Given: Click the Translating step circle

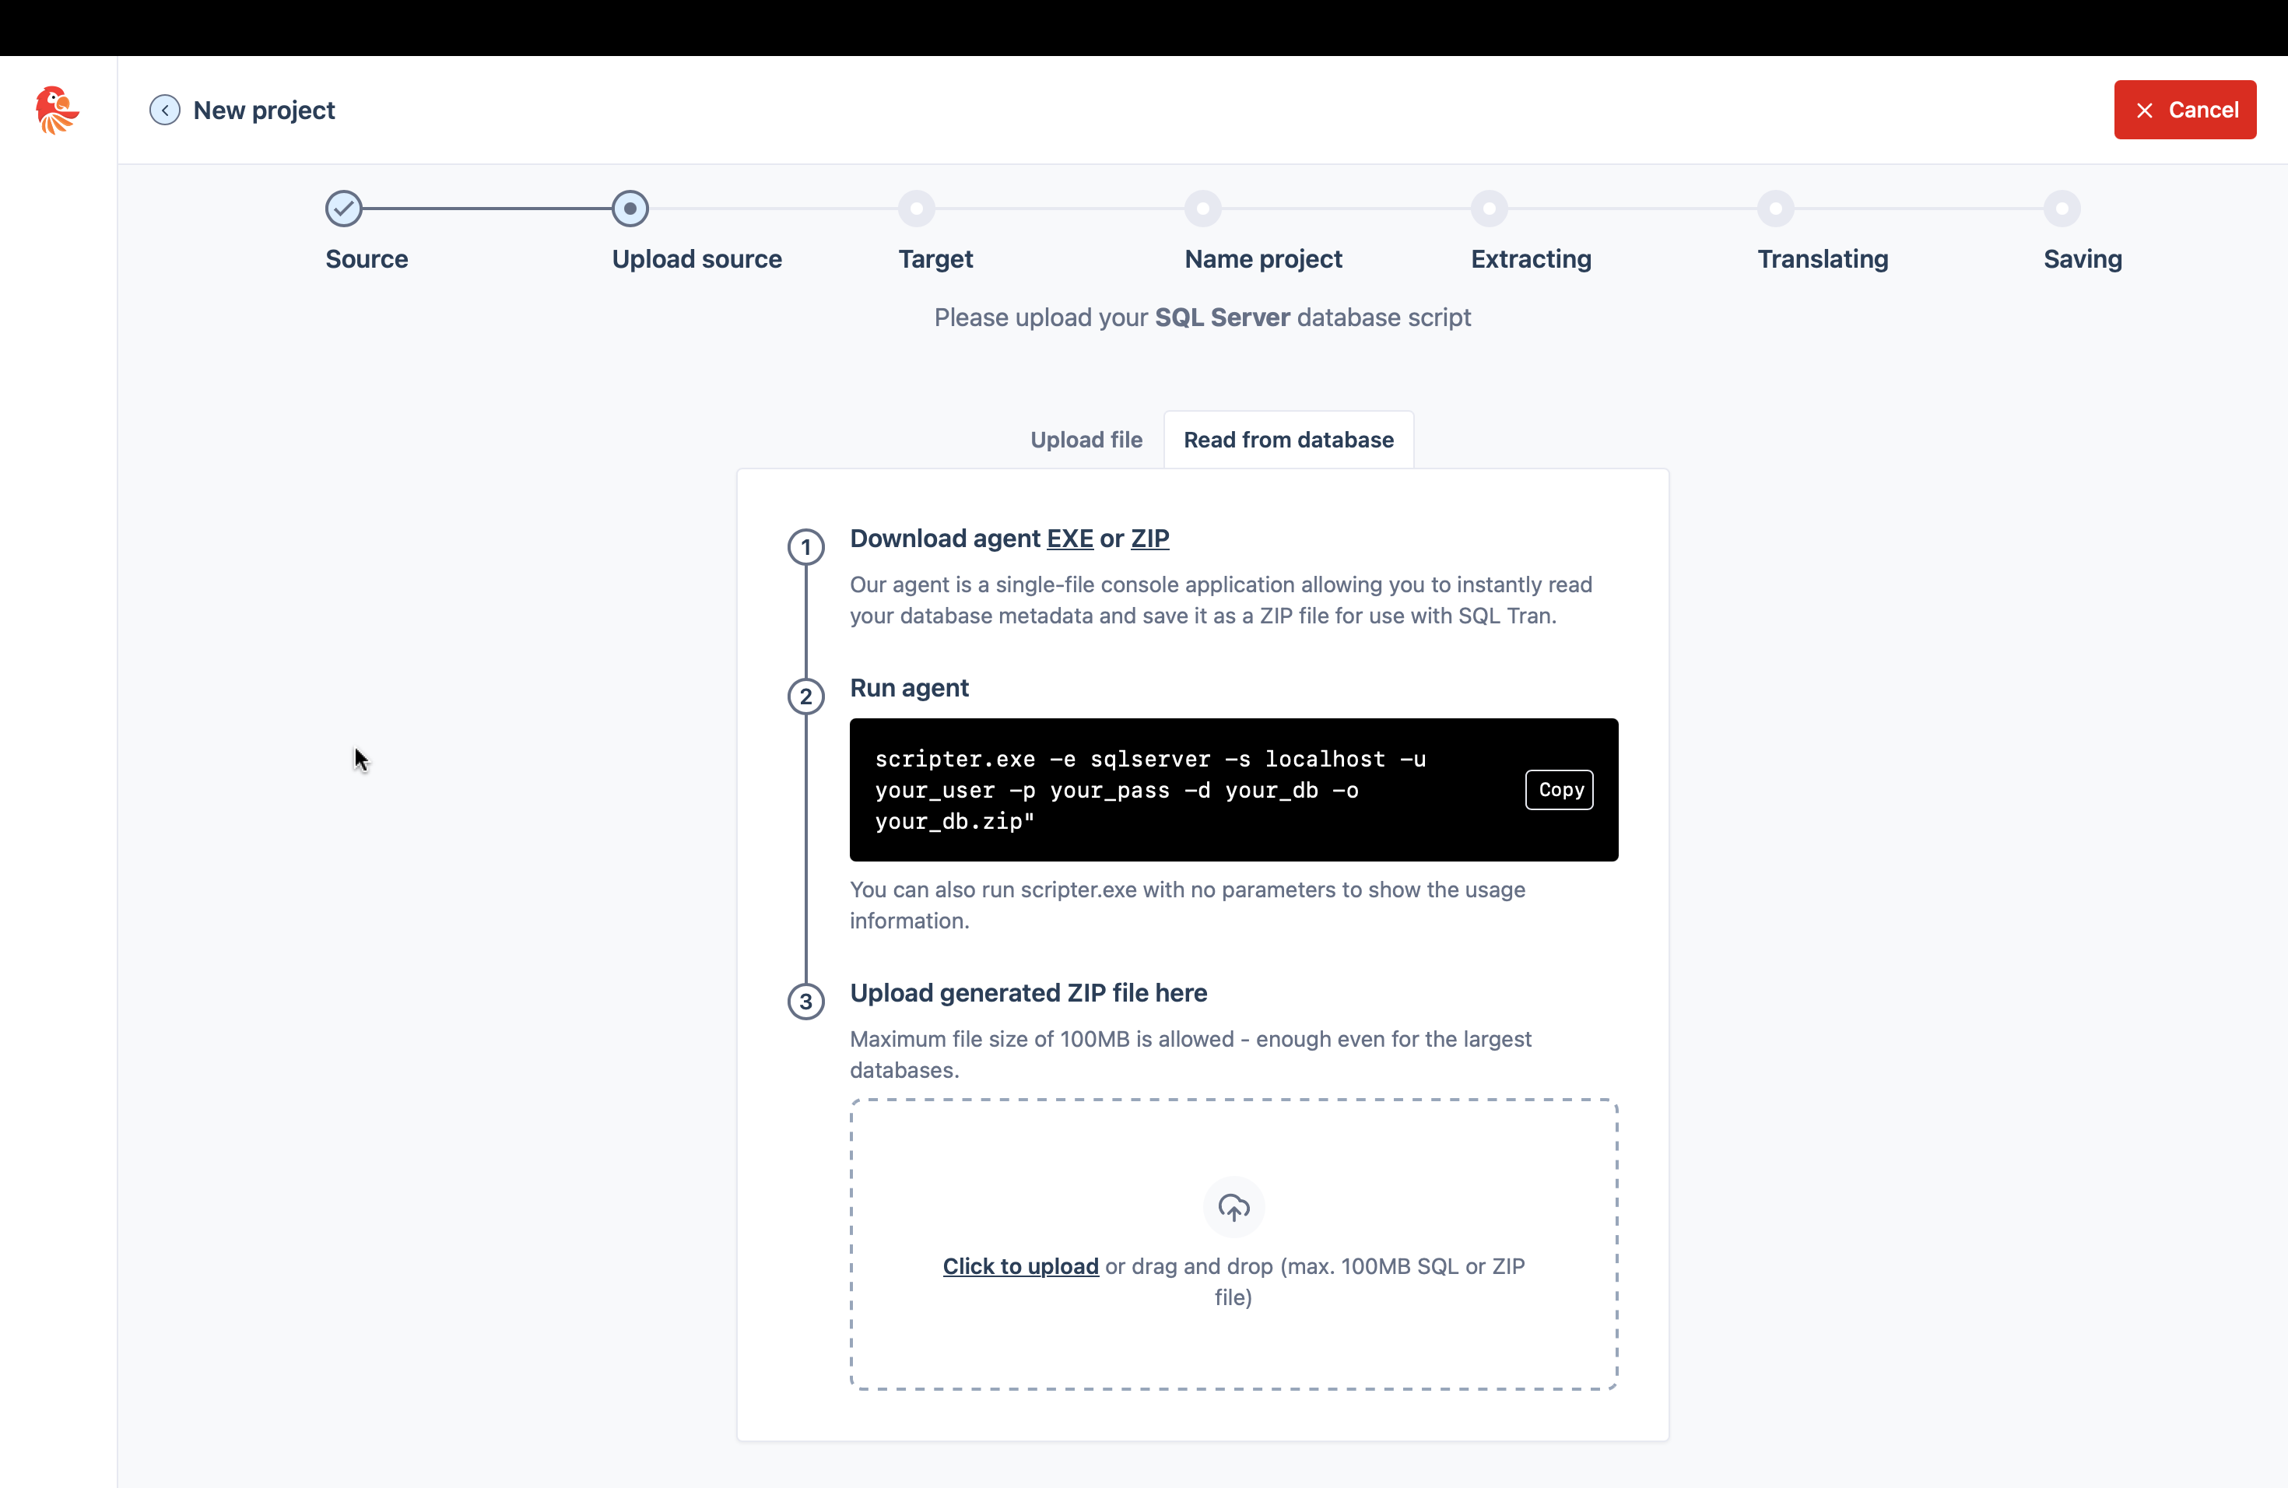Looking at the screenshot, I should coord(1776,209).
